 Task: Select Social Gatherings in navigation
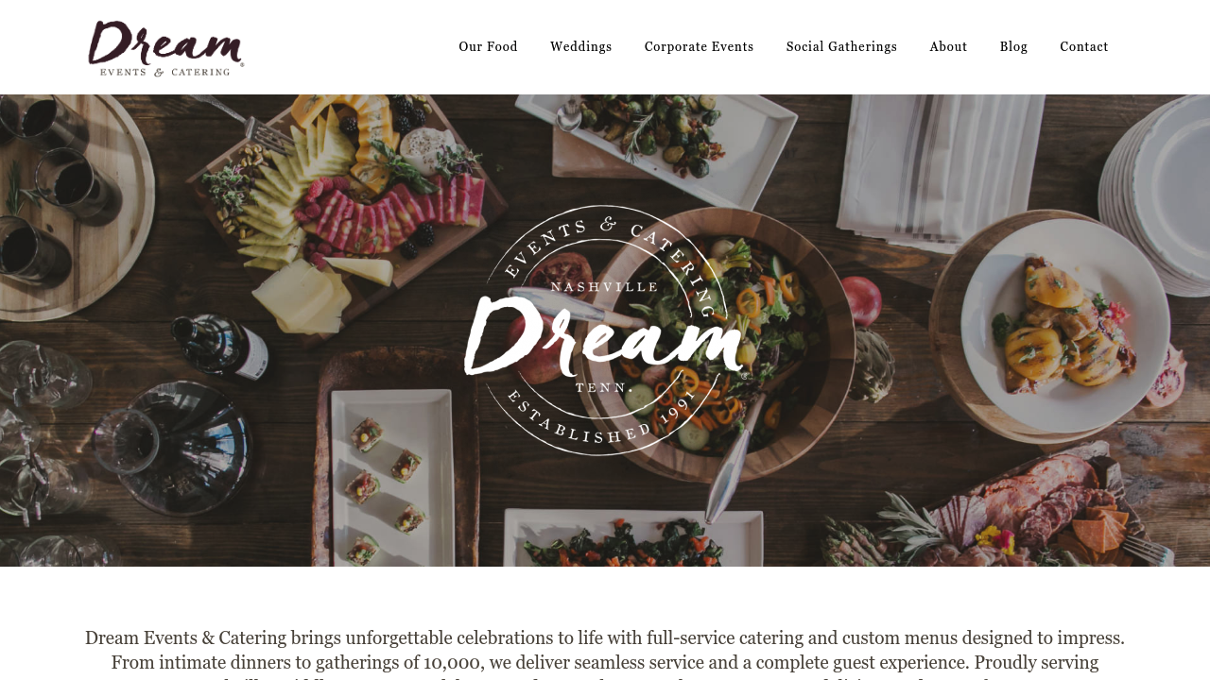[841, 47]
